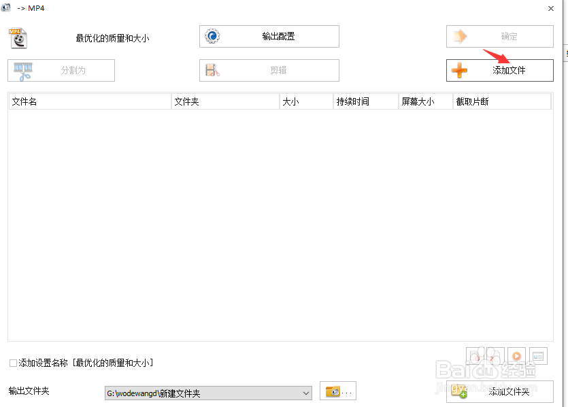Screen dimensions: 568x407
Task: Tick the 添加设置名称 checkbox
Action: 13,363
